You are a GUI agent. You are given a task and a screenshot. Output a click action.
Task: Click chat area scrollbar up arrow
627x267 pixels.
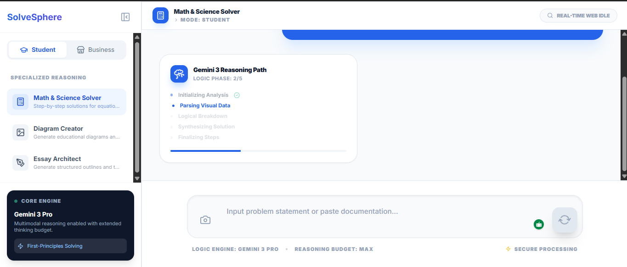(x=624, y=33)
